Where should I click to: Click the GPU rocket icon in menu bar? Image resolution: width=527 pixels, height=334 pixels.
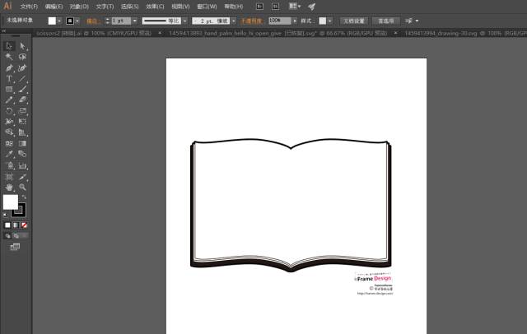click(x=311, y=6)
